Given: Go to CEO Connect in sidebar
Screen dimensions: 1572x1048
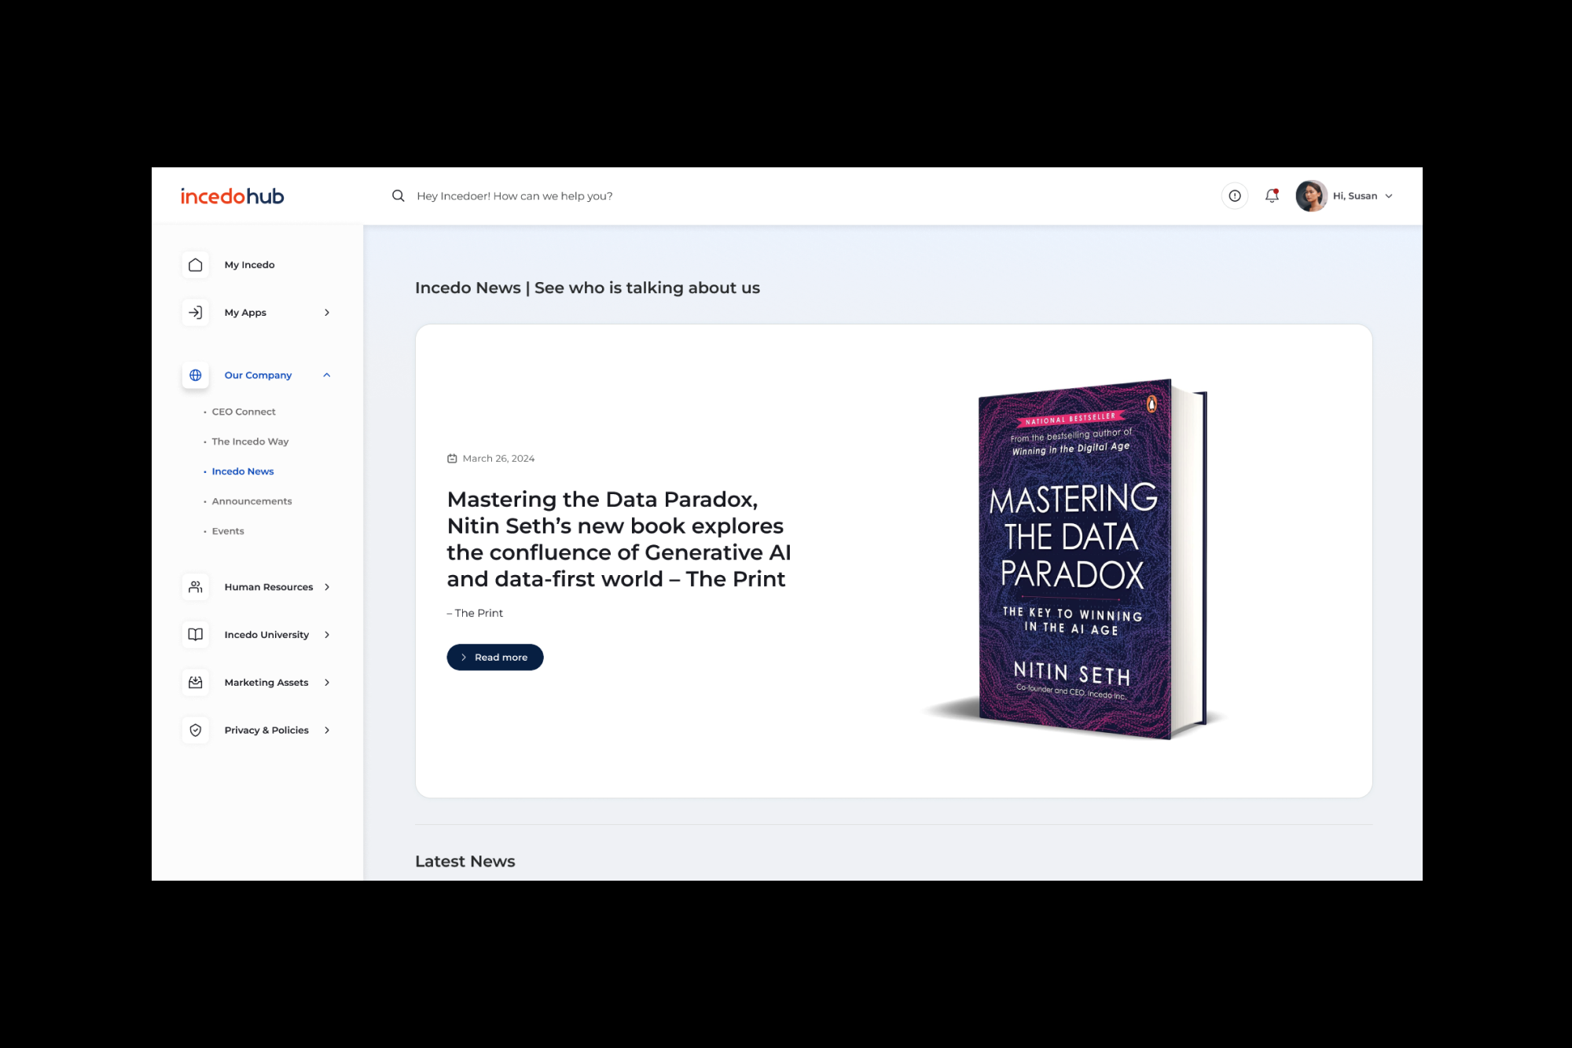Looking at the screenshot, I should click(244, 412).
